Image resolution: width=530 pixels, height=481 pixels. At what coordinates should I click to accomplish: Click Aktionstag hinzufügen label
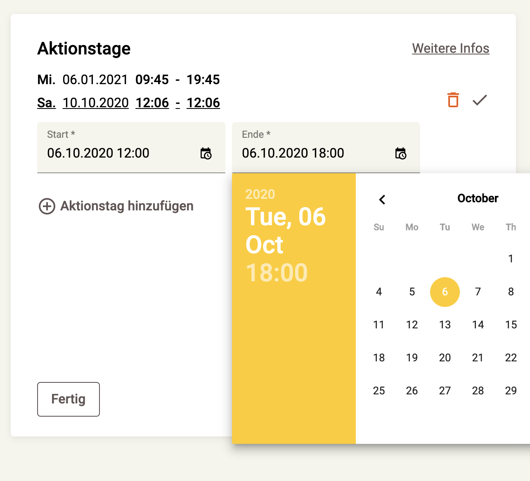click(x=127, y=206)
